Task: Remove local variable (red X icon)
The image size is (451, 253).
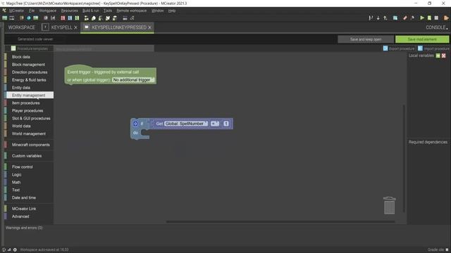Action: [443, 56]
